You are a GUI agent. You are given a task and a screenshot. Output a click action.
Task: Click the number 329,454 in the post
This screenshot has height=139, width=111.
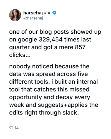(51, 39)
